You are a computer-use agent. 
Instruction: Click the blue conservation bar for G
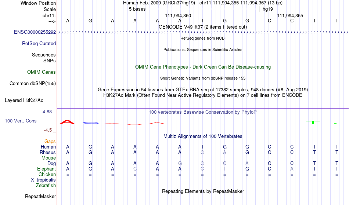pos(91,123)
